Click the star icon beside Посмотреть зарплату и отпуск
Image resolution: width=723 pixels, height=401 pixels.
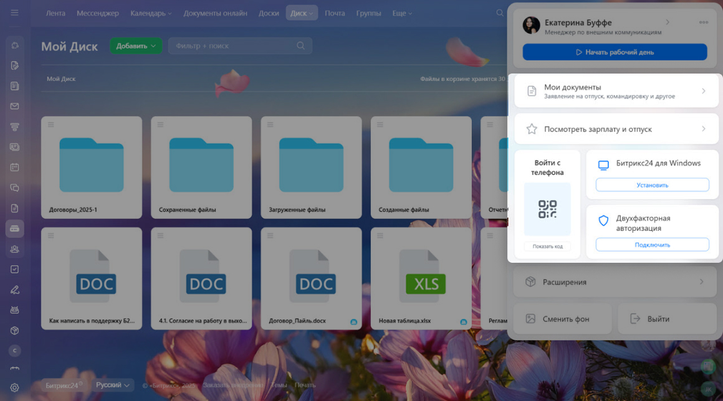point(532,129)
